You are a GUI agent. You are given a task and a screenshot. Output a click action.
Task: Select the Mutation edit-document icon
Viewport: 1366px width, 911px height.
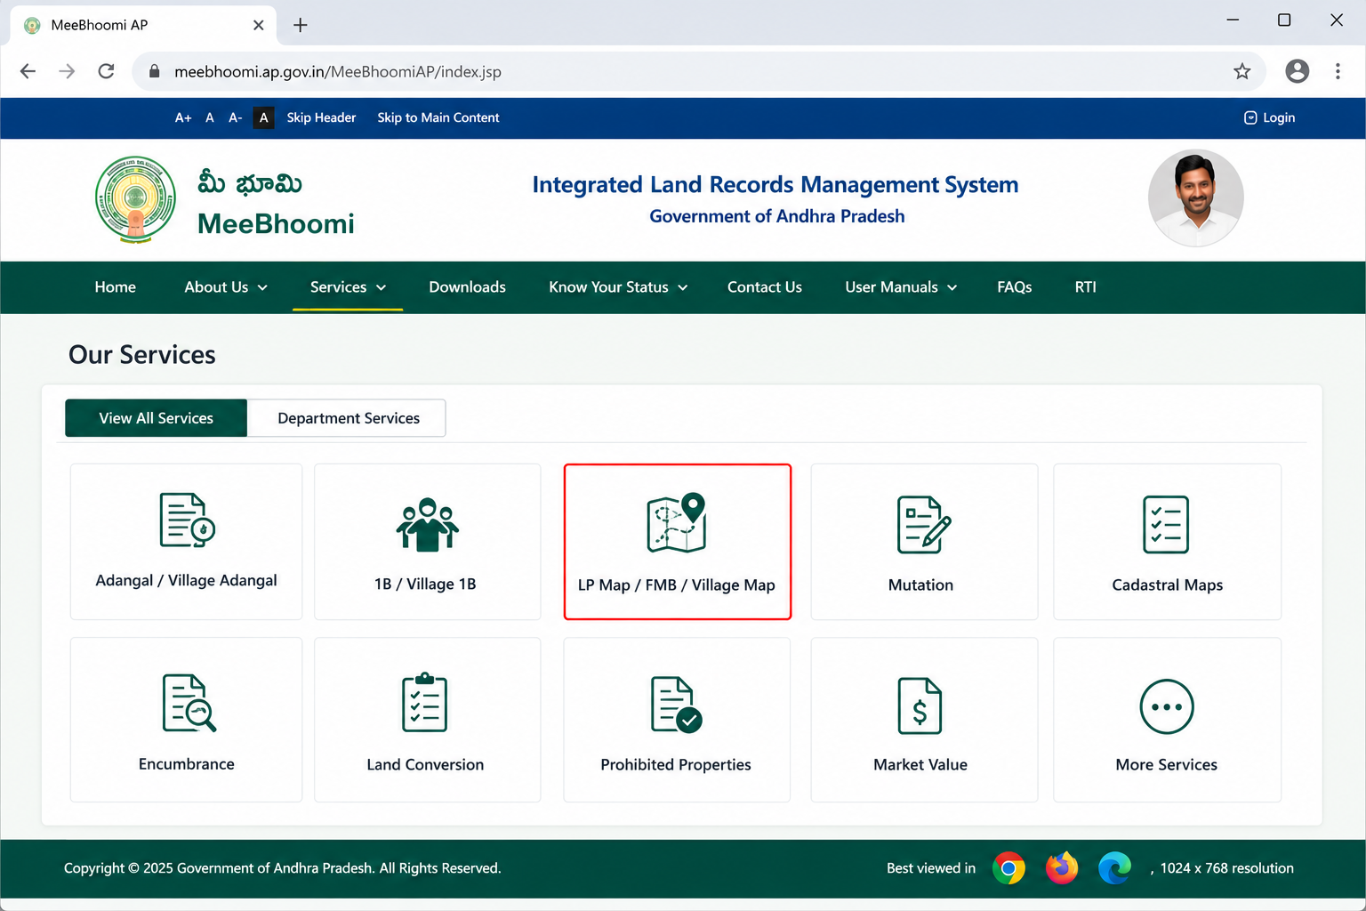click(924, 525)
